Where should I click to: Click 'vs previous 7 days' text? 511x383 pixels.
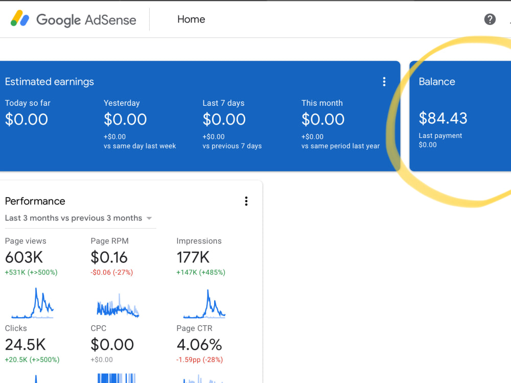232,146
